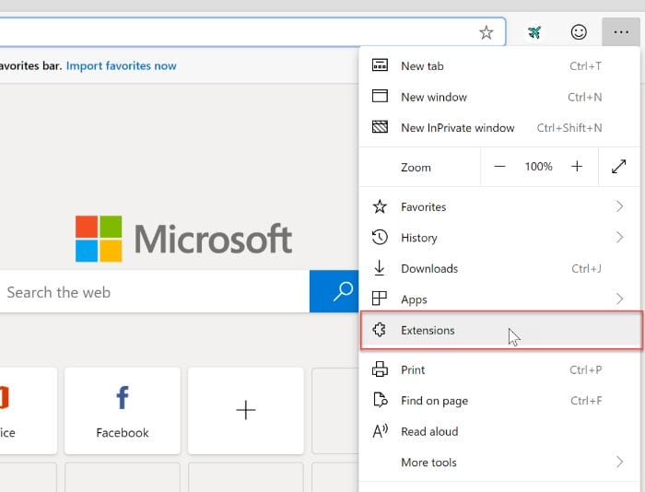Click the Microsoft logo
The image size is (645, 492).
pos(183,239)
